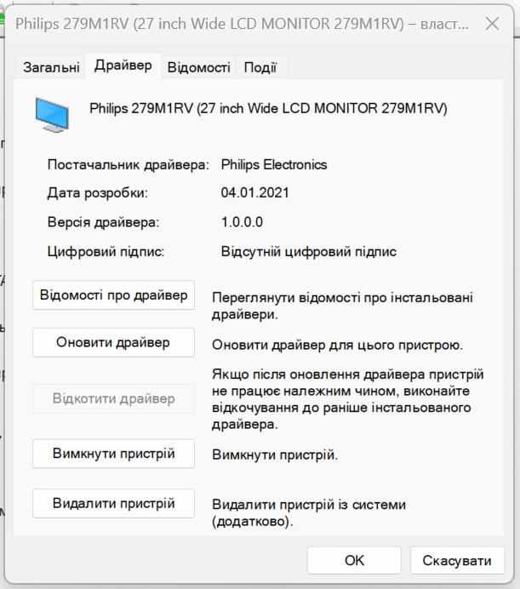Click the dialog title bar text
This screenshot has width=520, height=589.
click(x=238, y=23)
